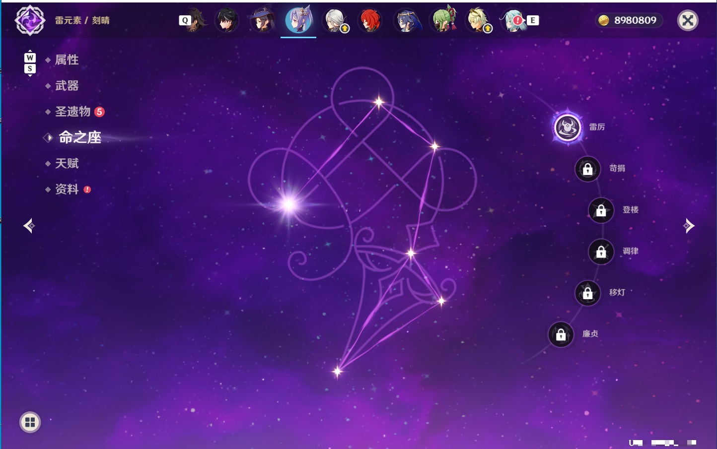The height and width of the screenshot is (449, 717).
Task: Click the locked 苛捐 constellation node
Action: point(588,169)
